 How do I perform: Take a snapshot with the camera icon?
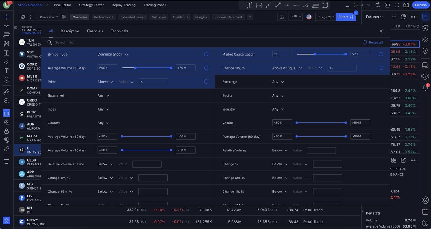pos(406,5)
